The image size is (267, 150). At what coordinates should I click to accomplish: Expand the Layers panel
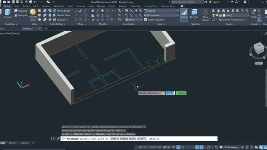(230, 24)
